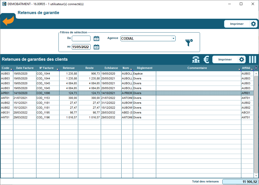Click the small table menu icon after Affilié

(x=256, y=68)
